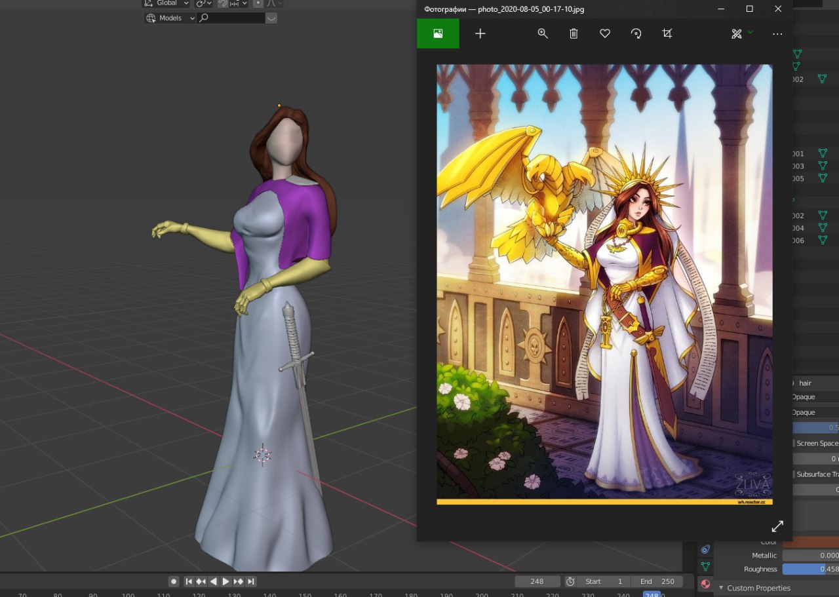Open the snapping options dropdown

coord(239,3)
